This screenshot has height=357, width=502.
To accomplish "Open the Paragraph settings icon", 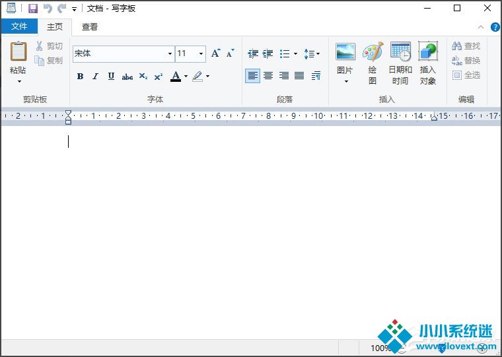I will [316, 76].
